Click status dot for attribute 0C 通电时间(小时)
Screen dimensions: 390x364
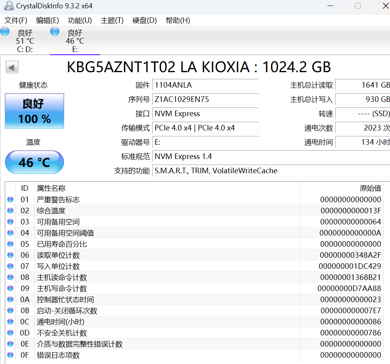(x=10, y=322)
